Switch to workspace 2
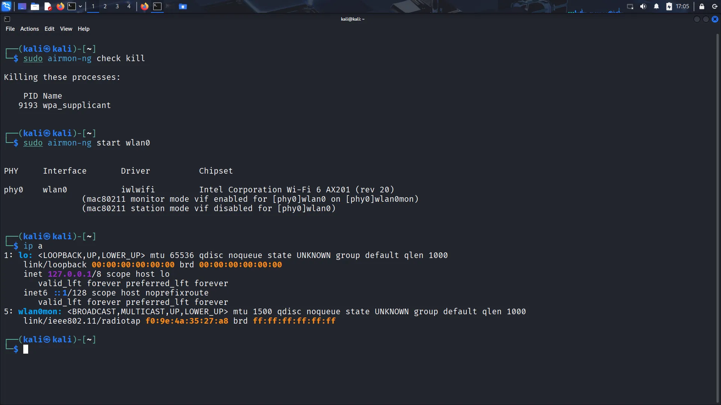Viewport: 721px width, 405px height. pos(105,6)
